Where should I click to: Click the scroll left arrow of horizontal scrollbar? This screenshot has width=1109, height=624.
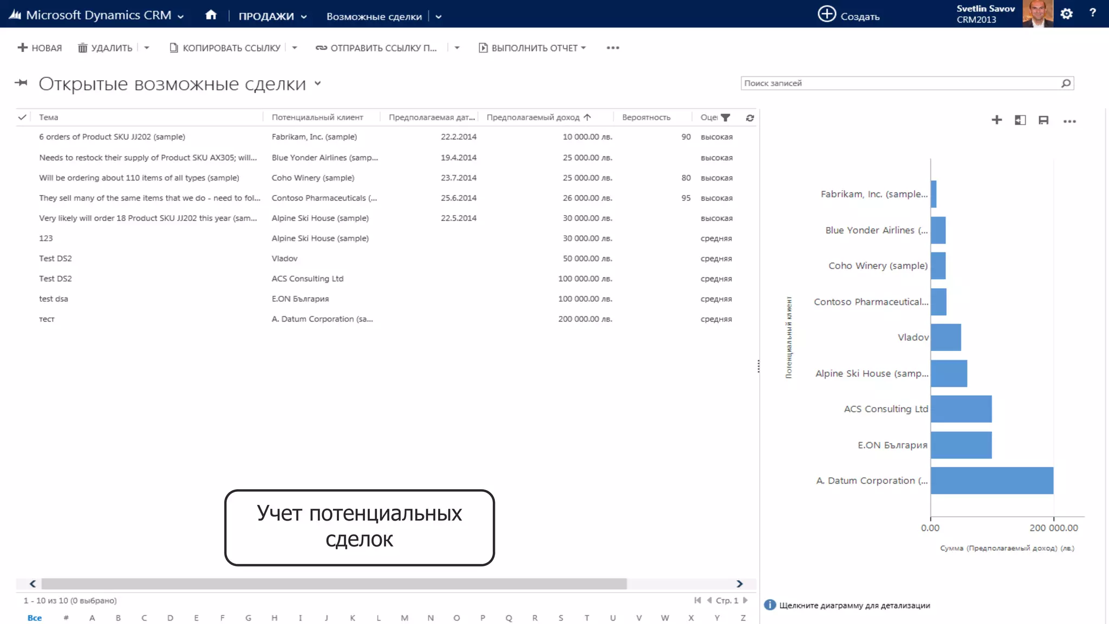click(32, 583)
